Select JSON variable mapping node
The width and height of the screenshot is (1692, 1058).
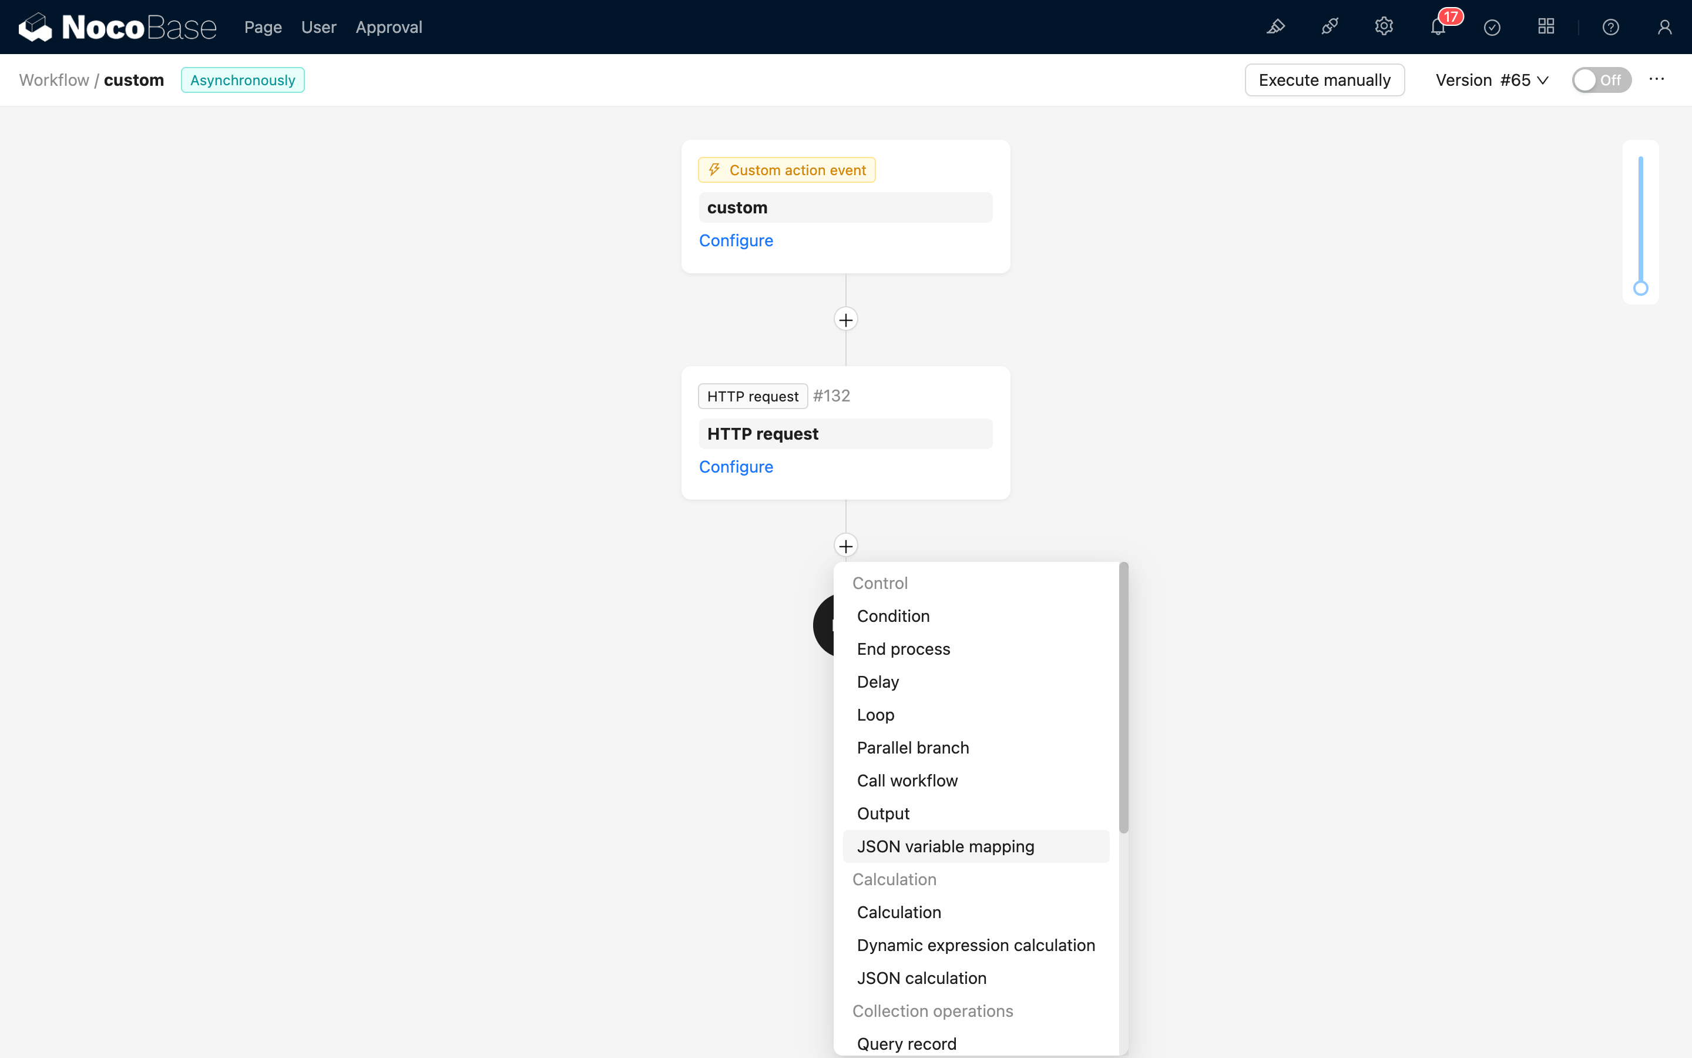tap(976, 846)
